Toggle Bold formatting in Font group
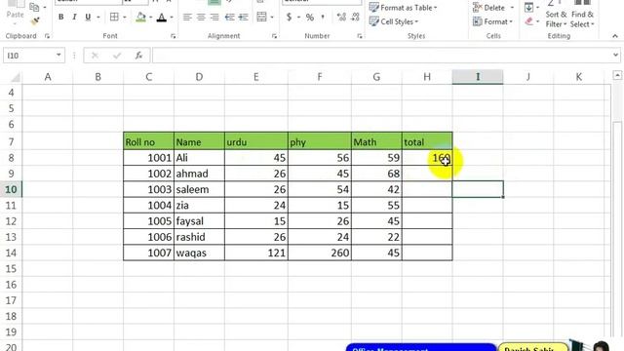This screenshot has width=624, height=351. [60, 18]
